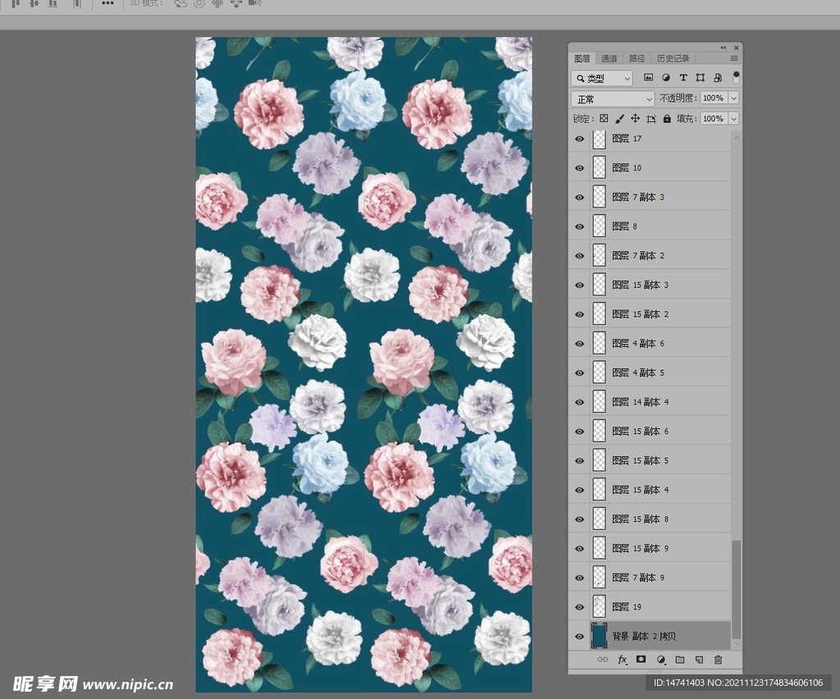Expand the 不透明度 opacity slider arrow
The width and height of the screenshot is (840, 699).
click(x=733, y=98)
